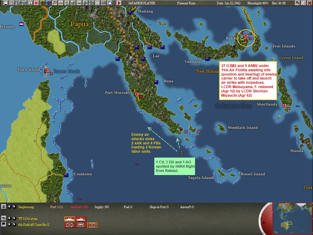Image resolution: width=313 pixels, height=235 pixels.
Task: Select next task force after TF 113
Action: 14,218
